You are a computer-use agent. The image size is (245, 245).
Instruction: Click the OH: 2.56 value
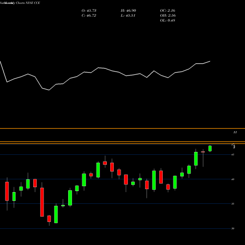tap(168, 16)
